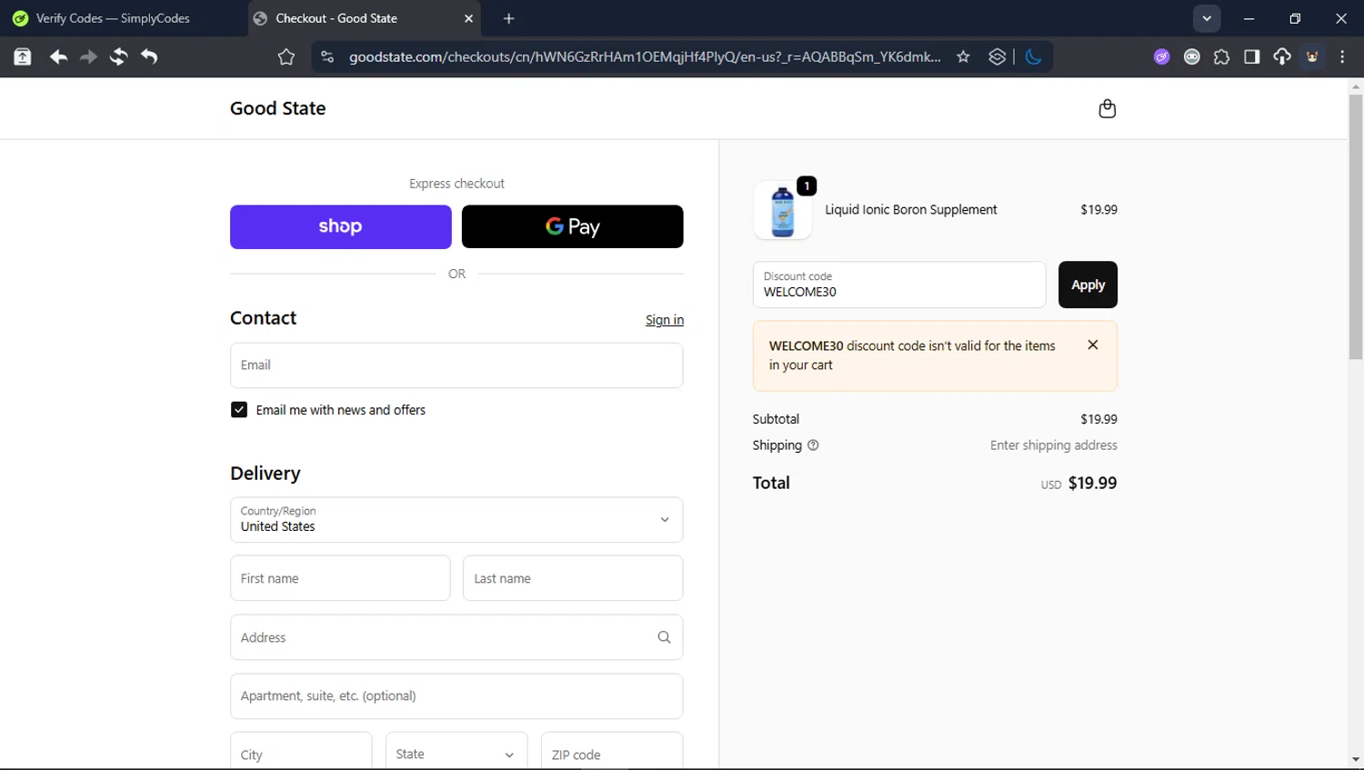Click the undo arrow icon in toolbar
The width and height of the screenshot is (1364, 770).
point(149,57)
